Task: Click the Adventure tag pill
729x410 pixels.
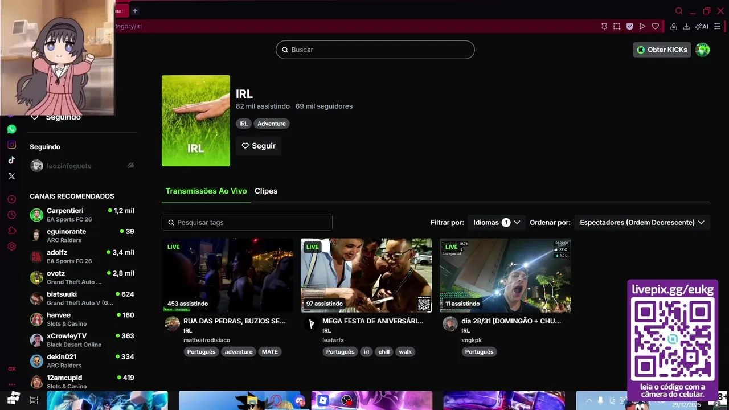Action: coord(271,124)
